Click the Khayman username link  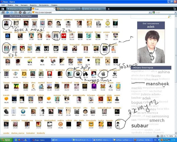[x=99, y=20]
